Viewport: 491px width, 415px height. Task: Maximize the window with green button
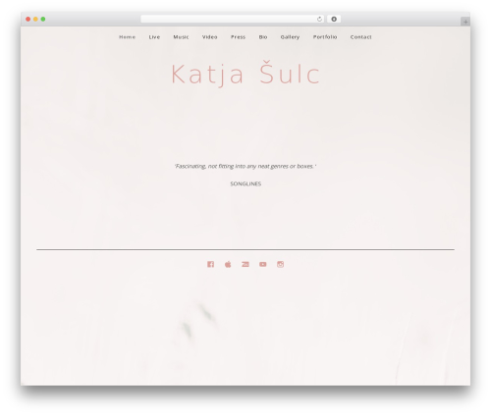tap(43, 20)
